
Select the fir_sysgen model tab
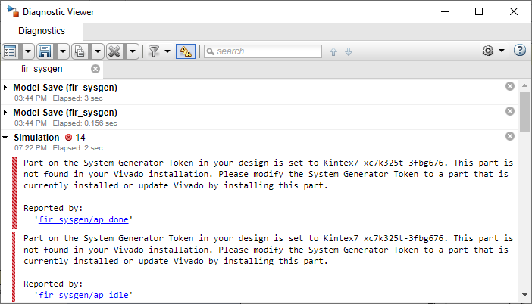pos(42,69)
